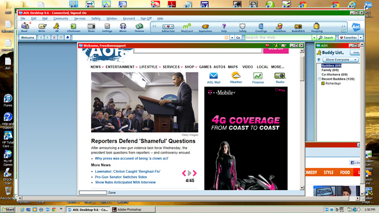
Task: Click the Home page icon
Action: click(x=68, y=37)
